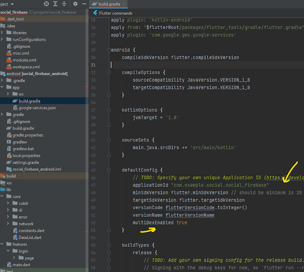Expand the cubit folder

click(9, 203)
